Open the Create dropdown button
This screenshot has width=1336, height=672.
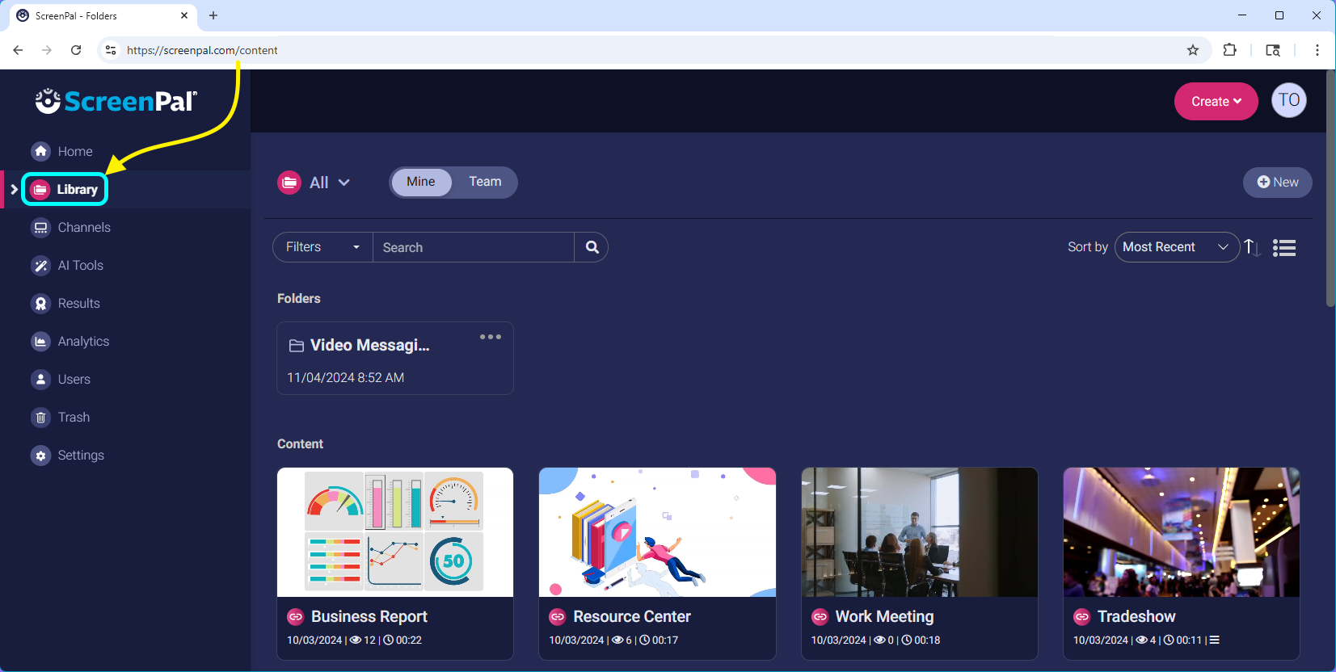point(1216,101)
